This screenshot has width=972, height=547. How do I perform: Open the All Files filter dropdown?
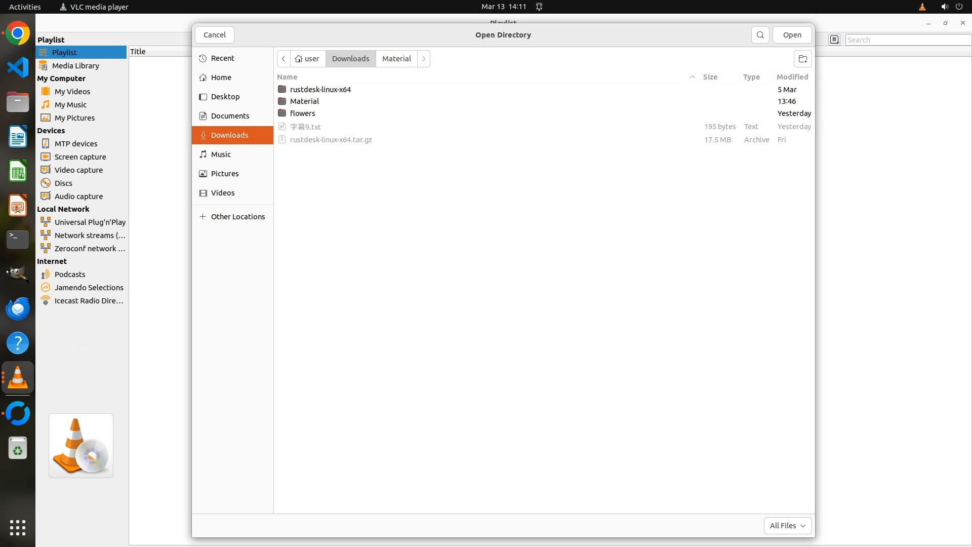(787, 526)
